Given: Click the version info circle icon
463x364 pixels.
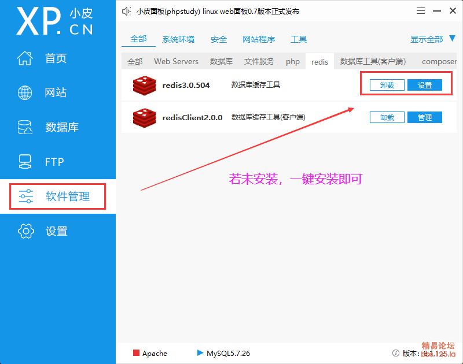Looking at the screenshot, I should 396,353.
